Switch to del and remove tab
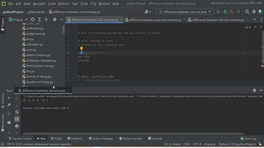 click(218, 20)
